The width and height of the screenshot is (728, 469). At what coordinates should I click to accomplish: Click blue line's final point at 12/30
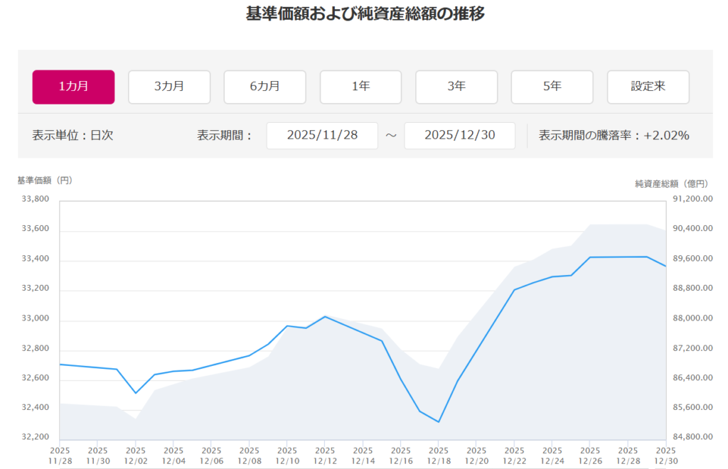[x=665, y=266]
